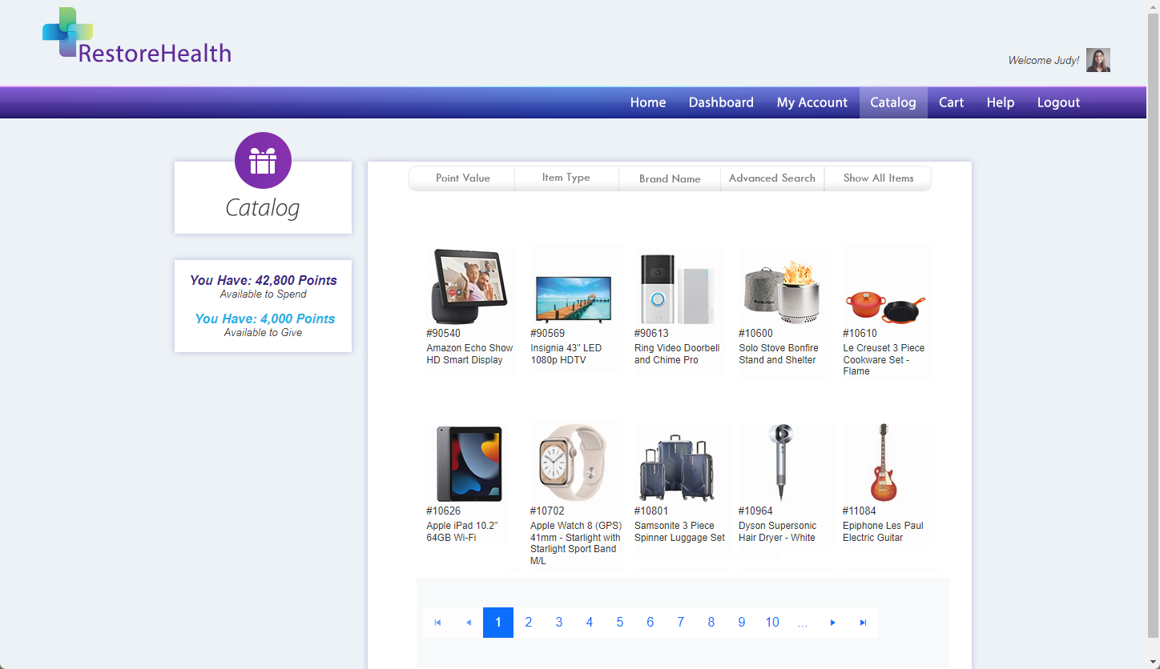Image resolution: width=1160 pixels, height=669 pixels.
Task: Open Apple Watch 8 product image
Action: click(574, 463)
